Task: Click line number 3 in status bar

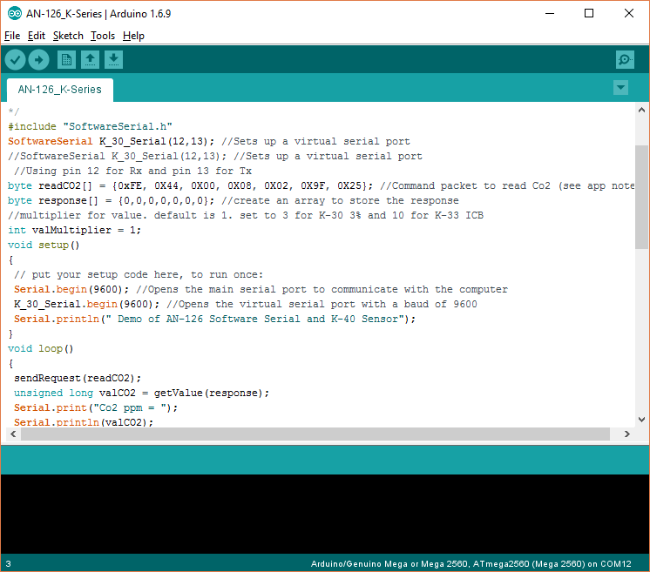Action: click(9, 563)
